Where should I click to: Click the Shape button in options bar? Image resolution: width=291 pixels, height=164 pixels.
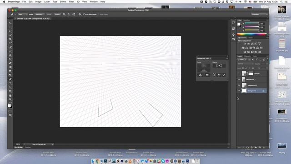click(57, 14)
